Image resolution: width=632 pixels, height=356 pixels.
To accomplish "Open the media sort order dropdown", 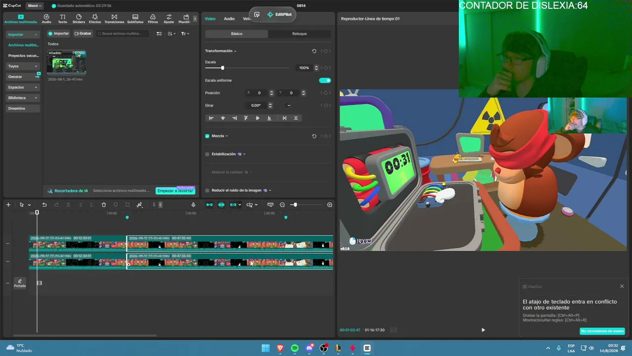I will [171, 34].
